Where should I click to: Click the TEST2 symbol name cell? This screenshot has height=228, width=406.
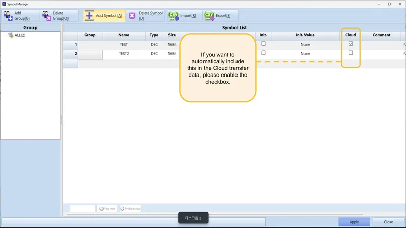point(124,54)
